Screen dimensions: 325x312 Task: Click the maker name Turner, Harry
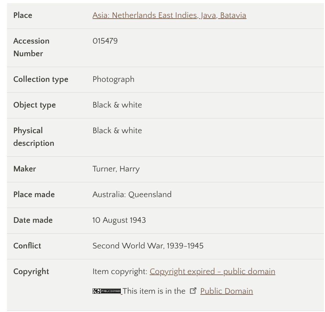click(116, 169)
